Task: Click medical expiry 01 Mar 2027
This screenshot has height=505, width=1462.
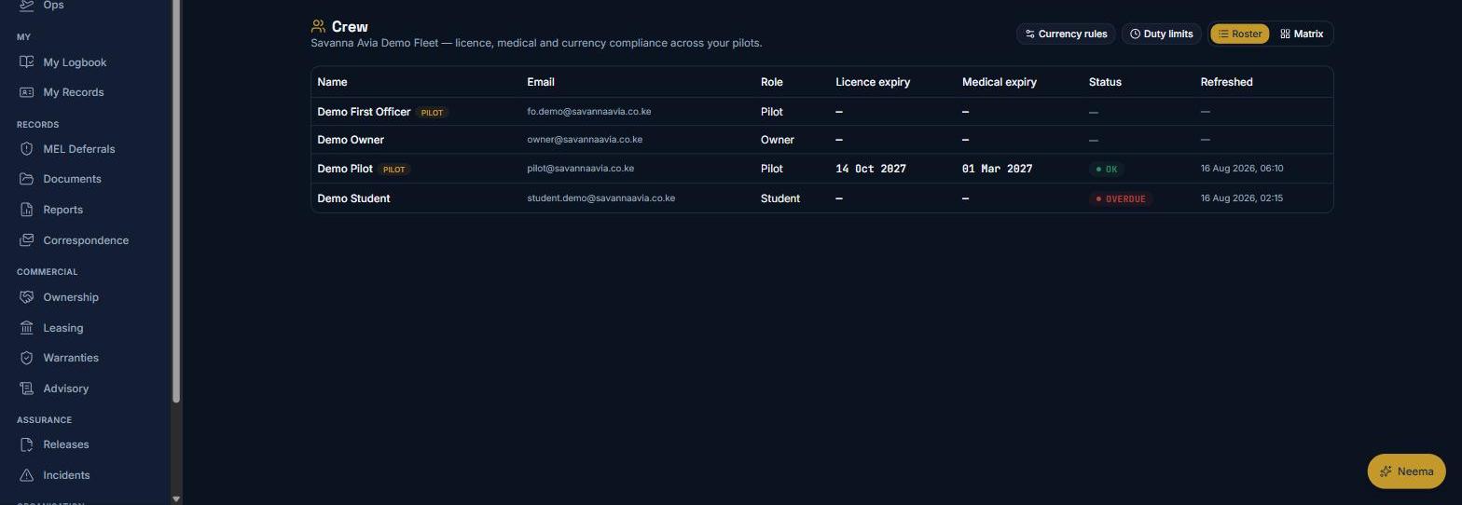Action: click(x=997, y=169)
